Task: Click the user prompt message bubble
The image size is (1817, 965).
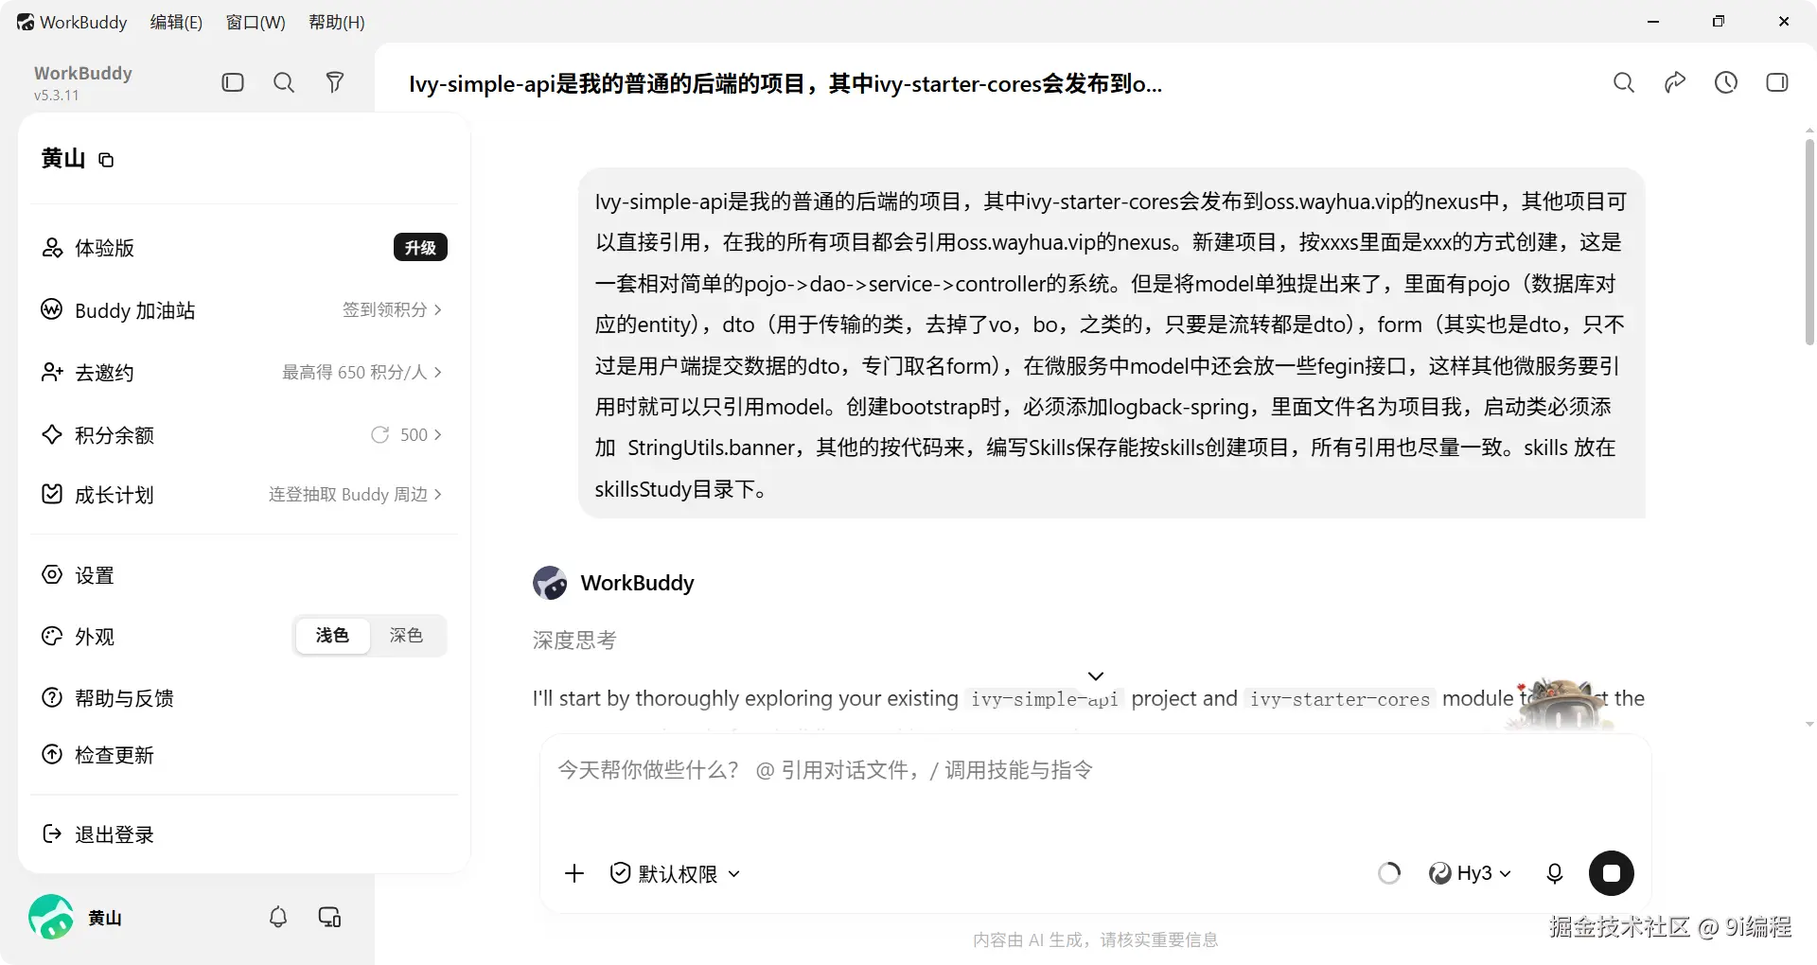Action: 1112,343
